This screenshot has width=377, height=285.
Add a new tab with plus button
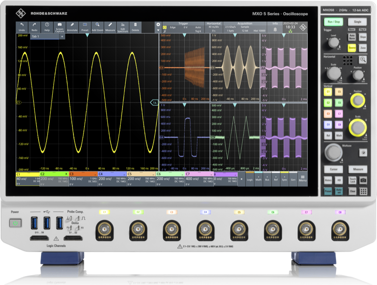[62, 36]
